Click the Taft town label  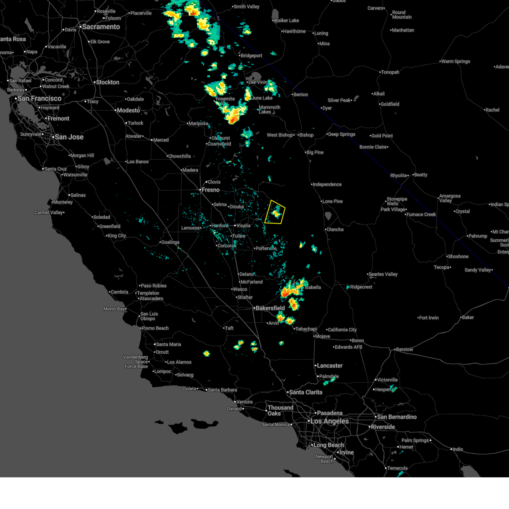click(x=229, y=328)
